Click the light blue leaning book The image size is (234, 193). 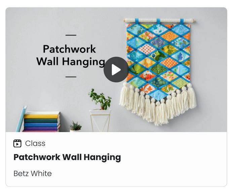coord(21,119)
